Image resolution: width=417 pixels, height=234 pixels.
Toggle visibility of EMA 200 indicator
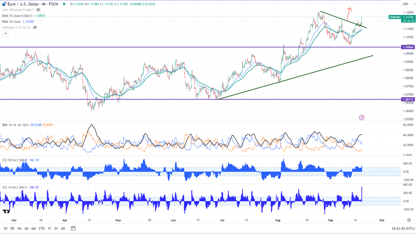38,10
